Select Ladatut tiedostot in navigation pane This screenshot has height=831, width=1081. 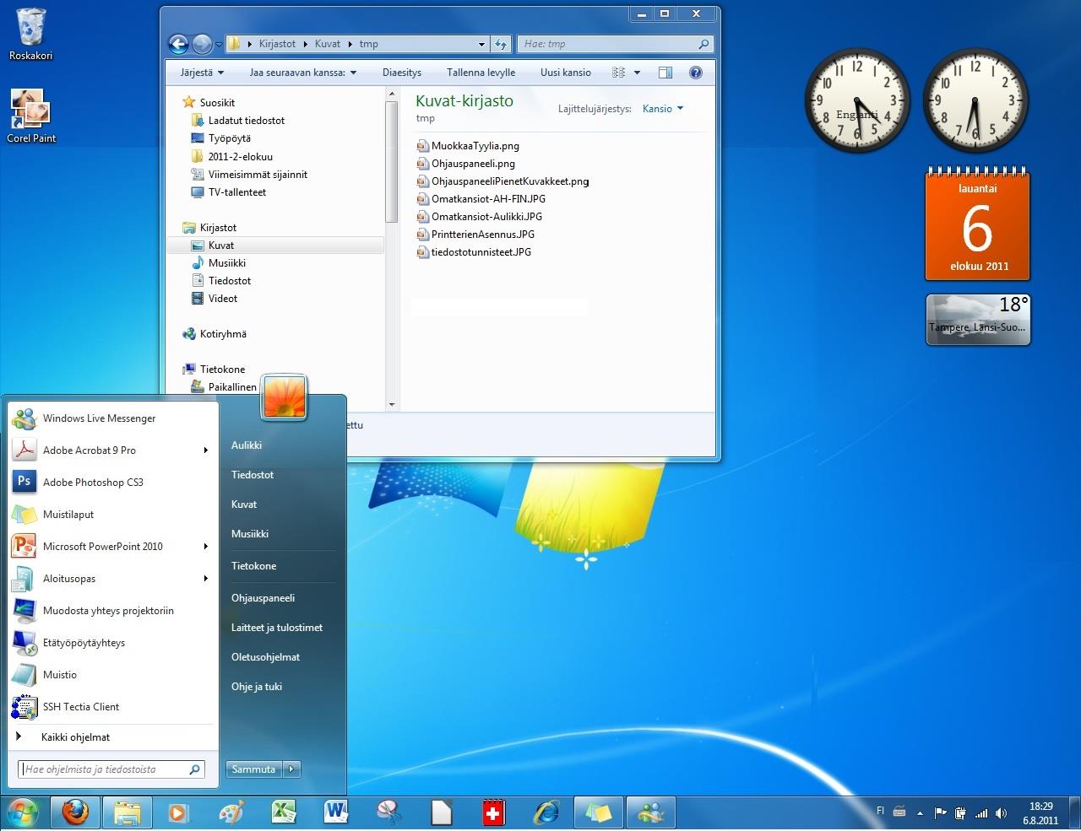pos(247,121)
